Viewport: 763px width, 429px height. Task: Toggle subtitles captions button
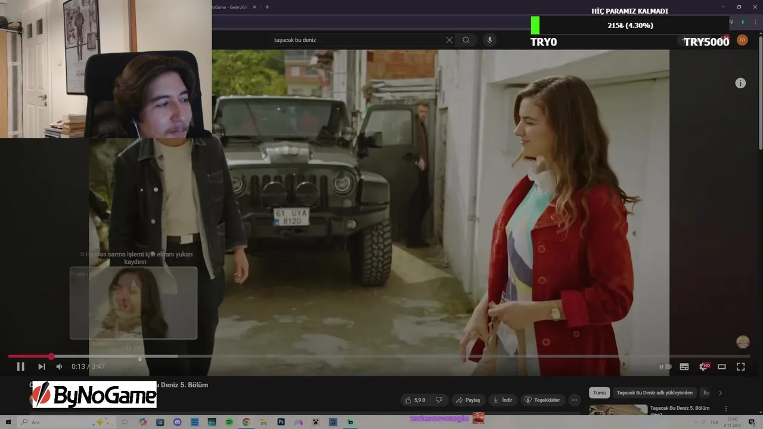[x=684, y=366]
